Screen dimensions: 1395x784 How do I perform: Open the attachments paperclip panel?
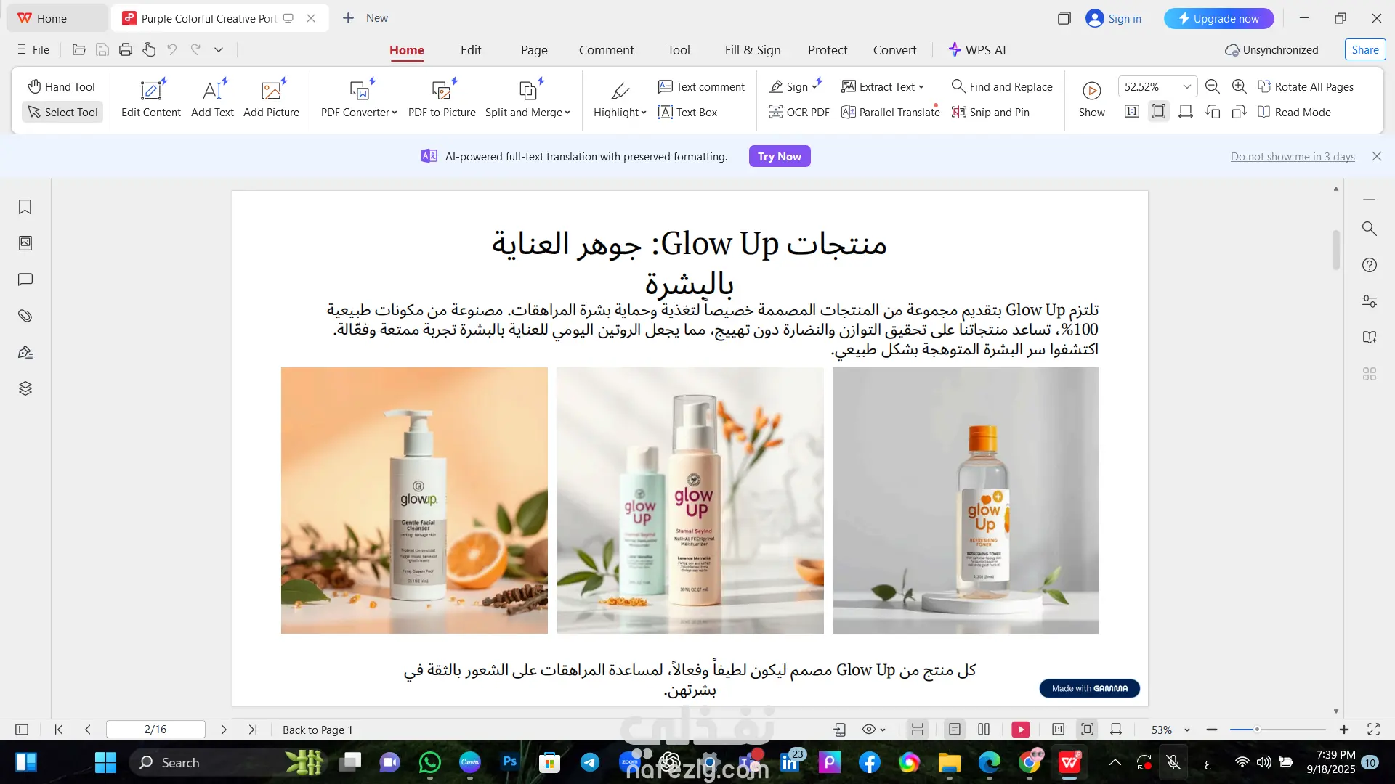(25, 316)
